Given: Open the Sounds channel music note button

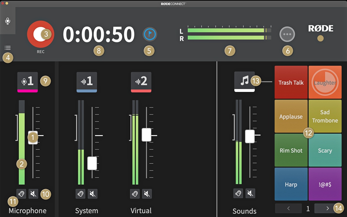Looking at the screenshot, I should click(x=244, y=81).
